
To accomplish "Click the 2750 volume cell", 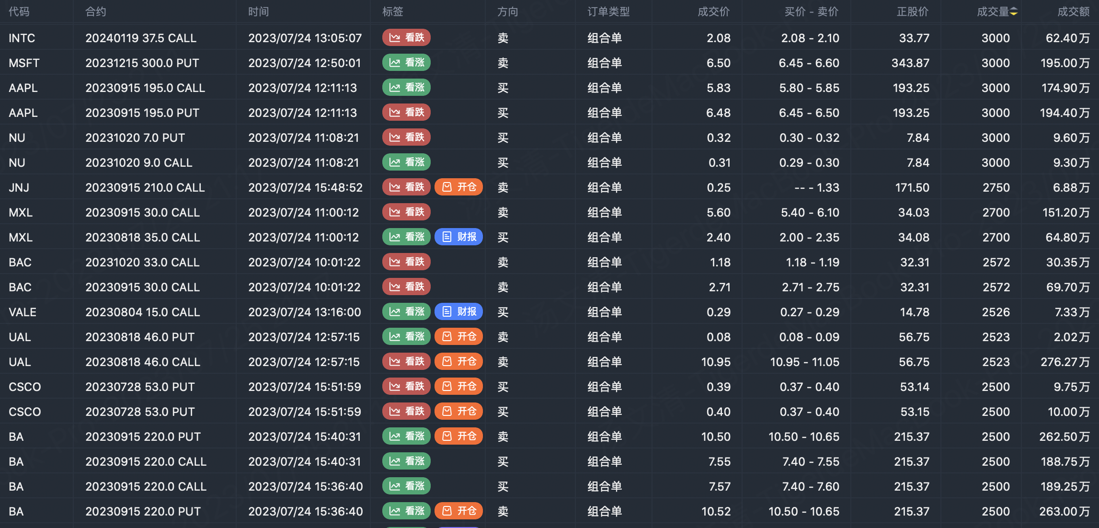I will pos(996,187).
